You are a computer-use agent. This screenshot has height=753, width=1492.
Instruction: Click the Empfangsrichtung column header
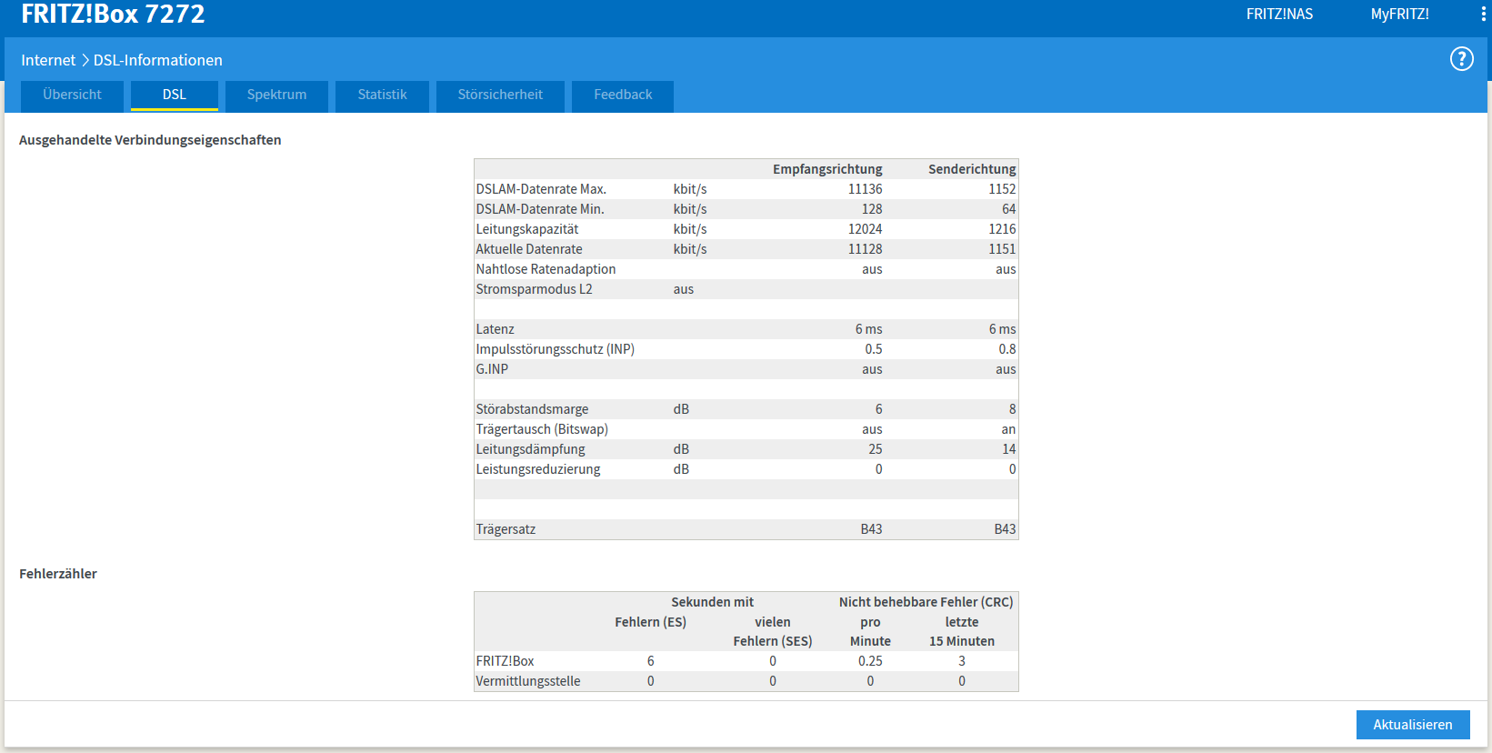point(827,169)
